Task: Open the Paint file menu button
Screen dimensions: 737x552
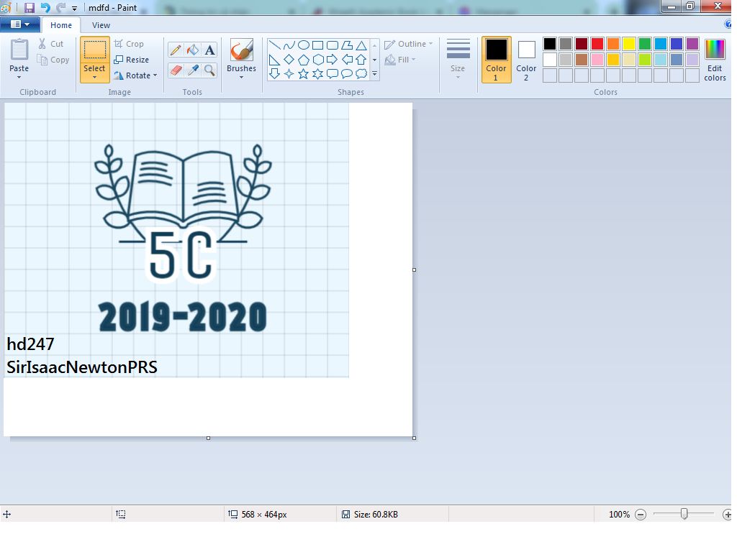Action: click(x=19, y=24)
